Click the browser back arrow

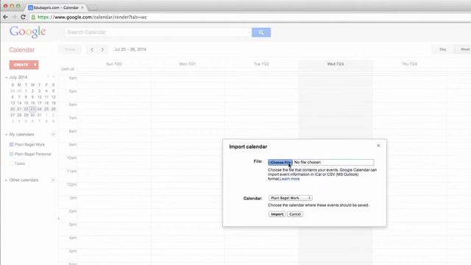coord(5,17)
